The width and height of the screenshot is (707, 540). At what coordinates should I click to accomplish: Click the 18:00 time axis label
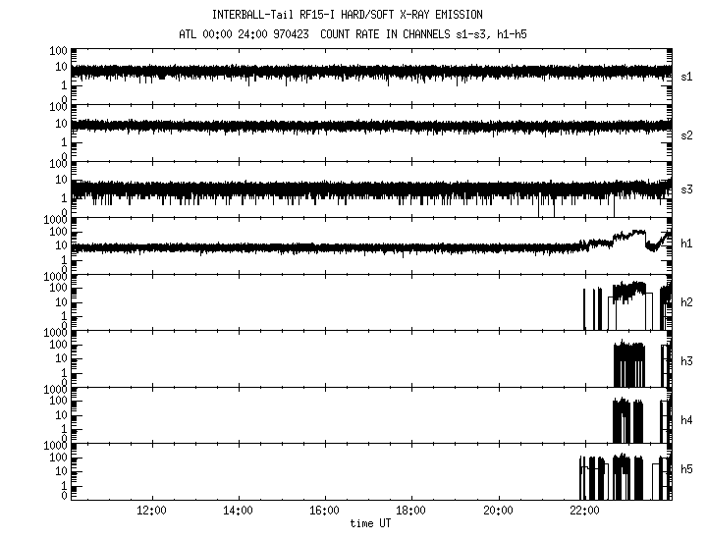click(410, 512)
